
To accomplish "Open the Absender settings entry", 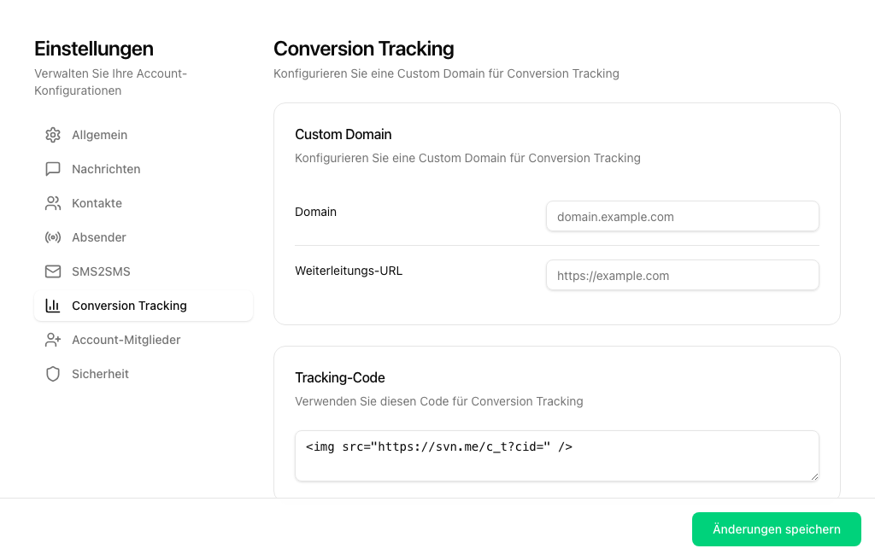I will point(98,237).
